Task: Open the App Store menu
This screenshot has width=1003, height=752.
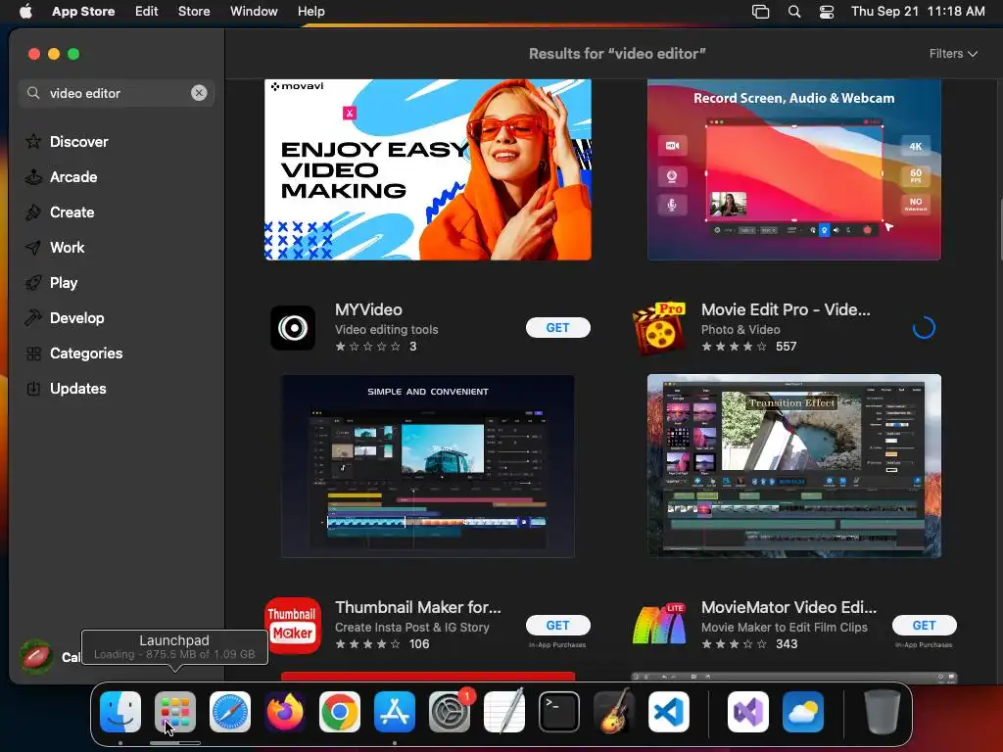Action: click(83, 12)
